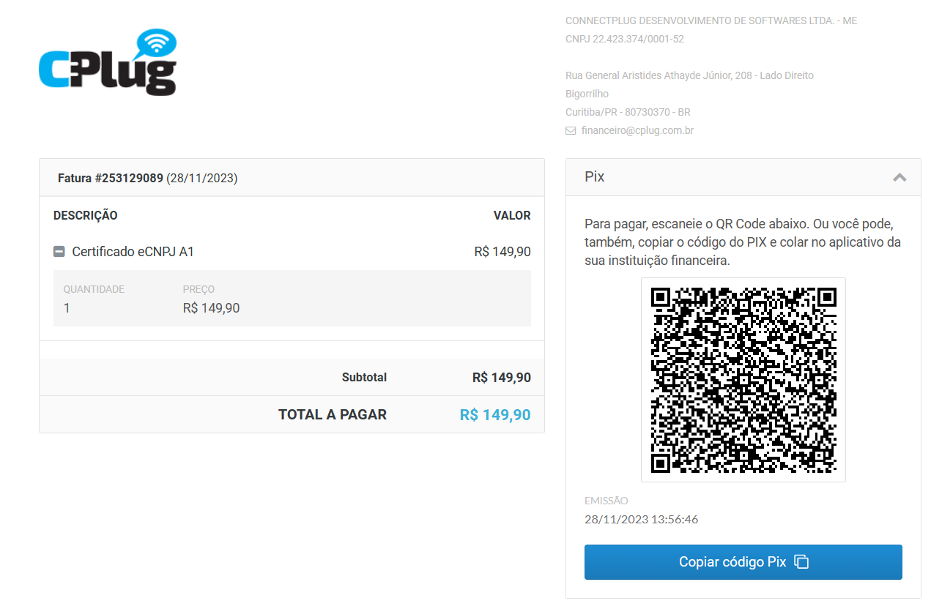Click the CPlug logo
This screenshot has width=931, height=609.
point(108,62)
